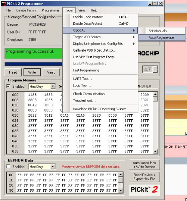187x201 pixels.
Task: Open the Programmer menu
Action: (50, 10)
